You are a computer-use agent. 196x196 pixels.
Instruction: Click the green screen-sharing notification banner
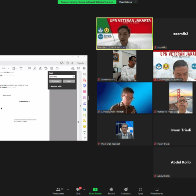[87, 2]
